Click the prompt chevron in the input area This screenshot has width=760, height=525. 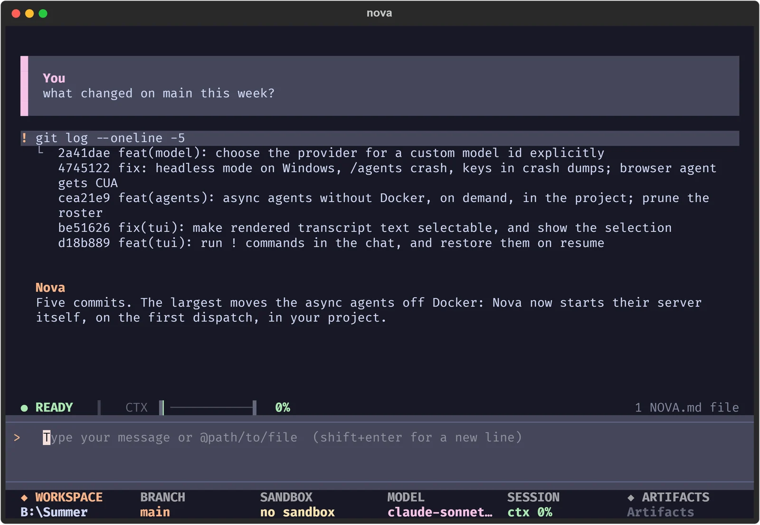[17, 438]
